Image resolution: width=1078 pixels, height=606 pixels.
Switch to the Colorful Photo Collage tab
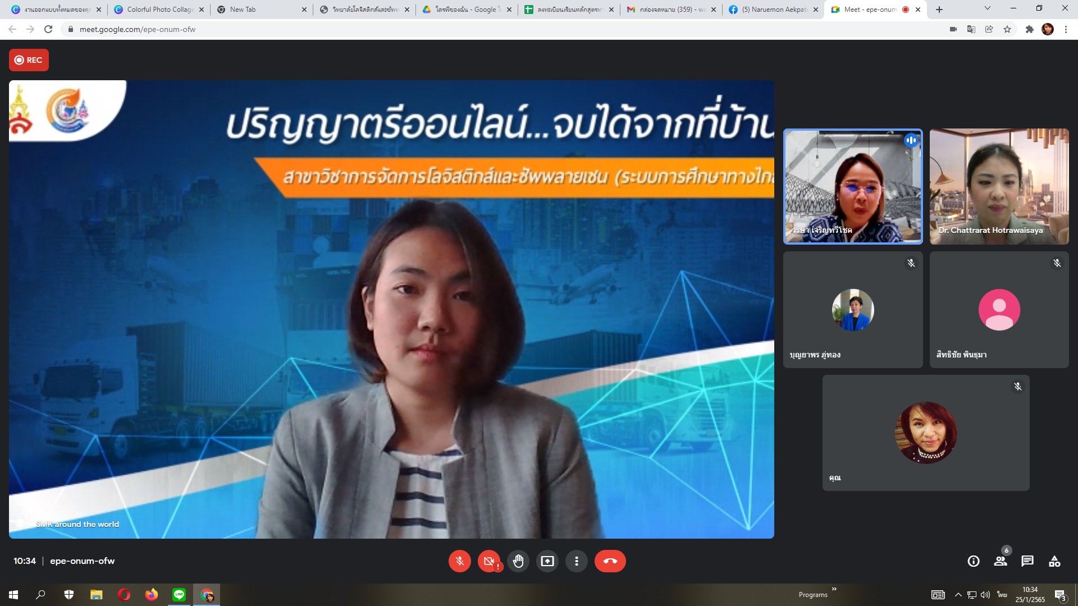(x=159, y=10)
